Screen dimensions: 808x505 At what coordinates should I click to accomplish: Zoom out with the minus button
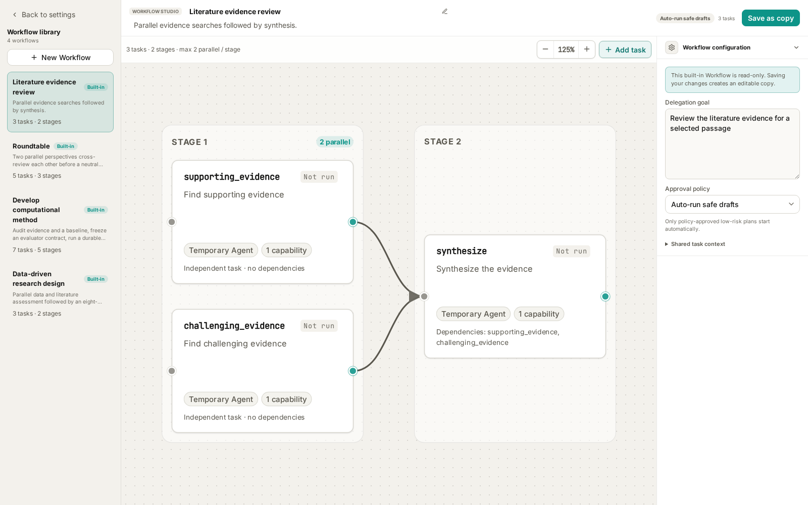(545, 49)
